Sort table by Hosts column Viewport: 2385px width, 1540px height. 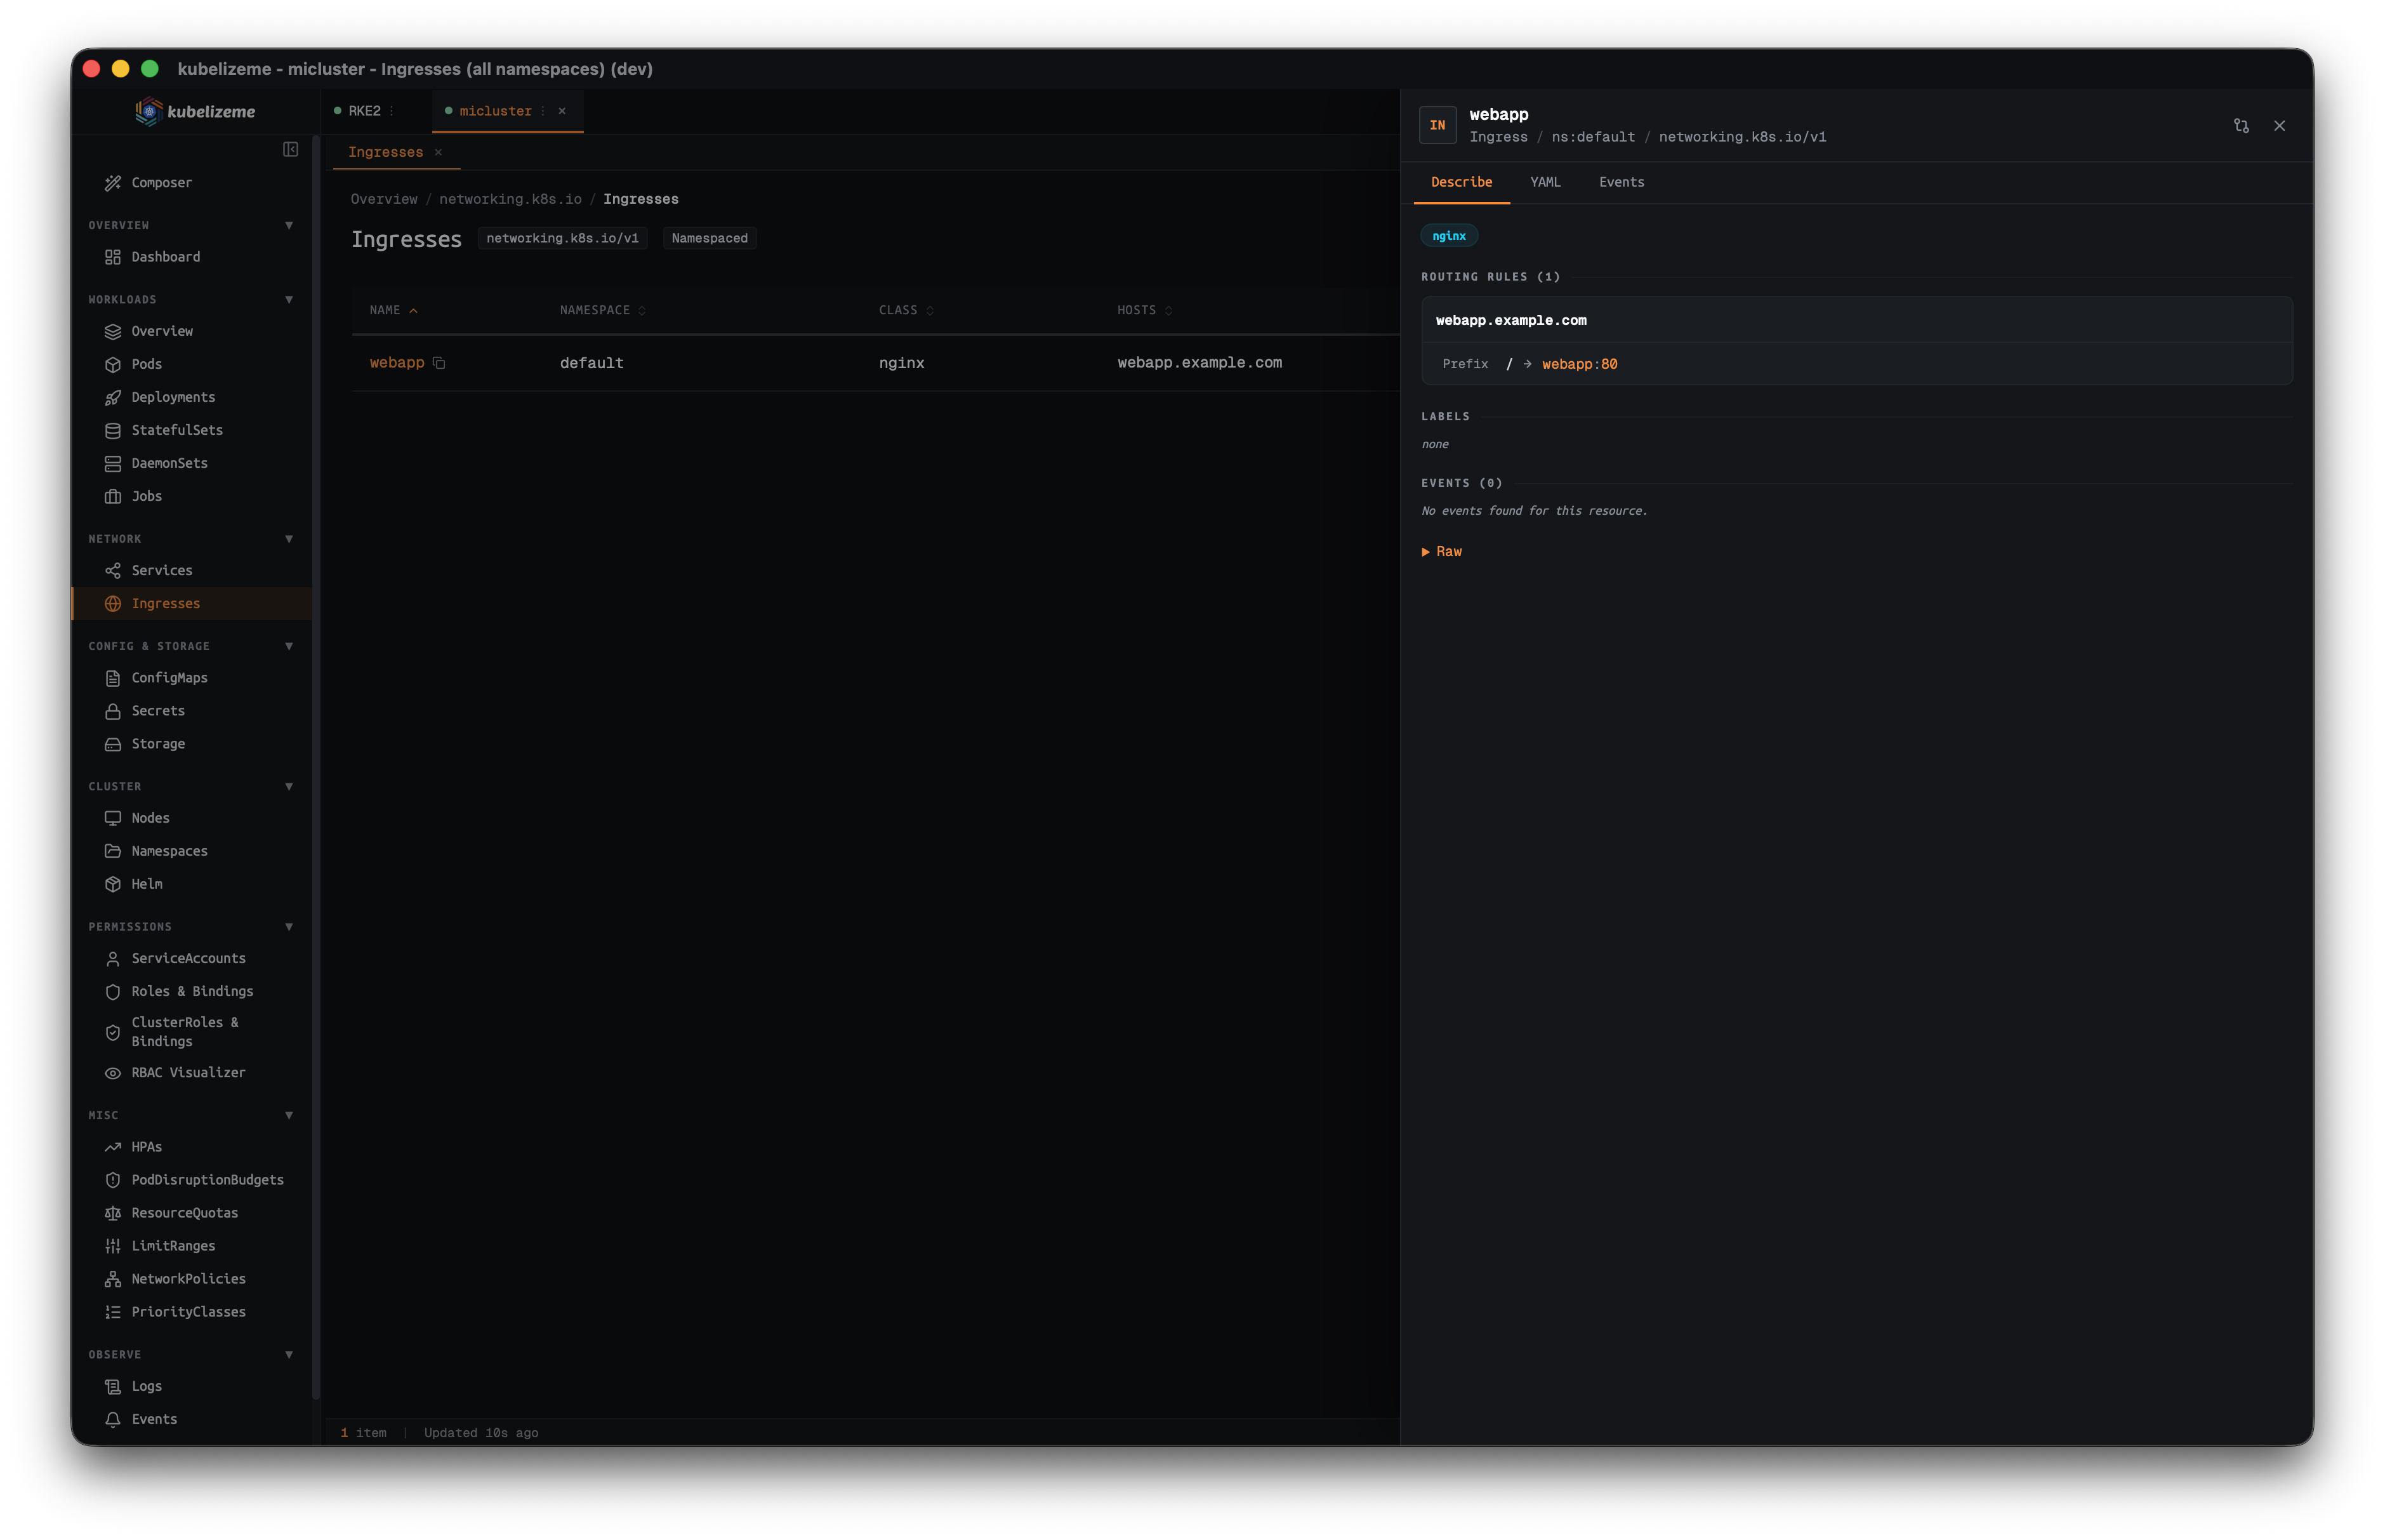[1144, 311]
